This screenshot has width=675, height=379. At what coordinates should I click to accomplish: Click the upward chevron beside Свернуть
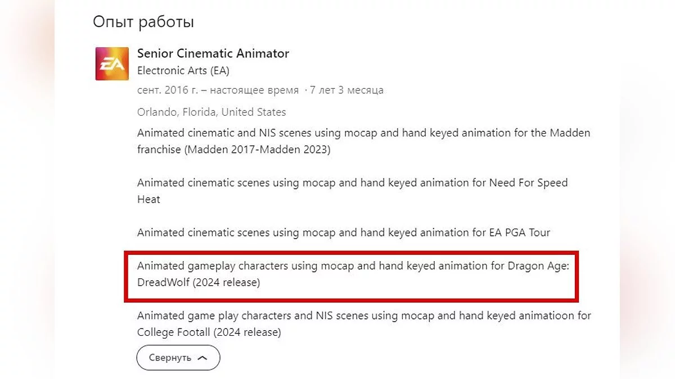point(202,358)
